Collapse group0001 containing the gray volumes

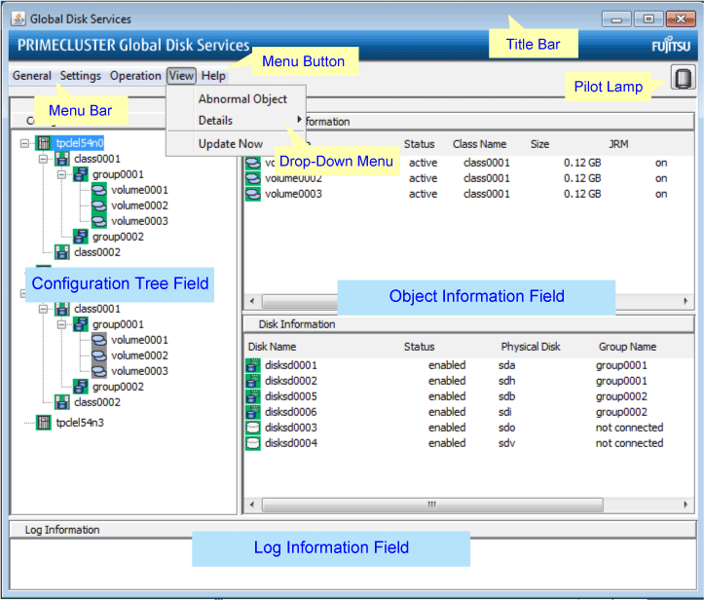click(x=61, y=324)
